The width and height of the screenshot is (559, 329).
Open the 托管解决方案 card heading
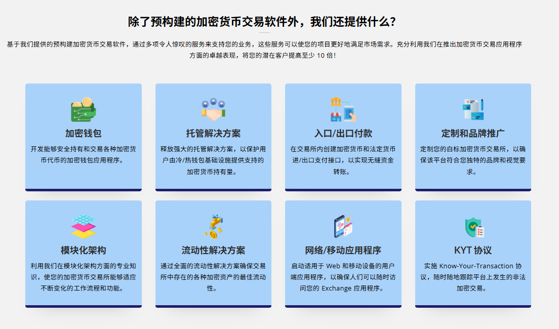coord(213,134)
